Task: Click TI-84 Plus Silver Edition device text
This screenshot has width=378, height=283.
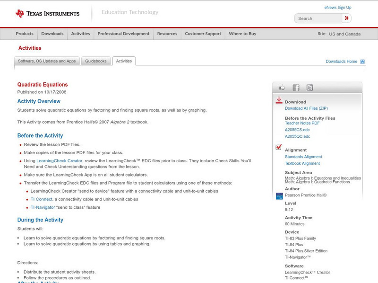Action: [306, 251]
